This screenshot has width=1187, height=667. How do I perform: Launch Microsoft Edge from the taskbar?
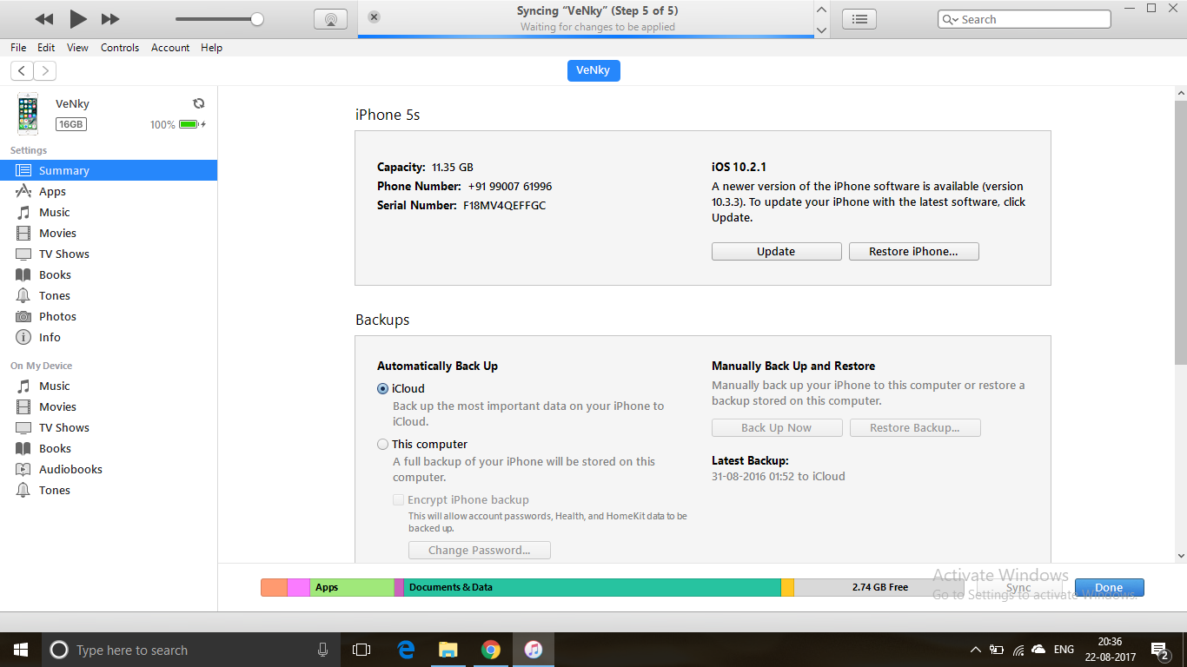tap(406, 650)
